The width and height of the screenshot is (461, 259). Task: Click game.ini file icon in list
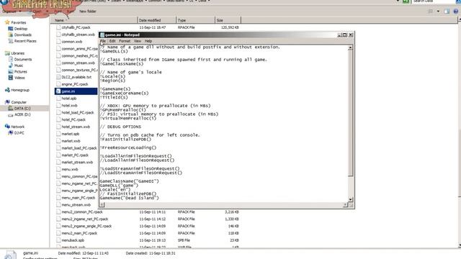pos(58,91)
